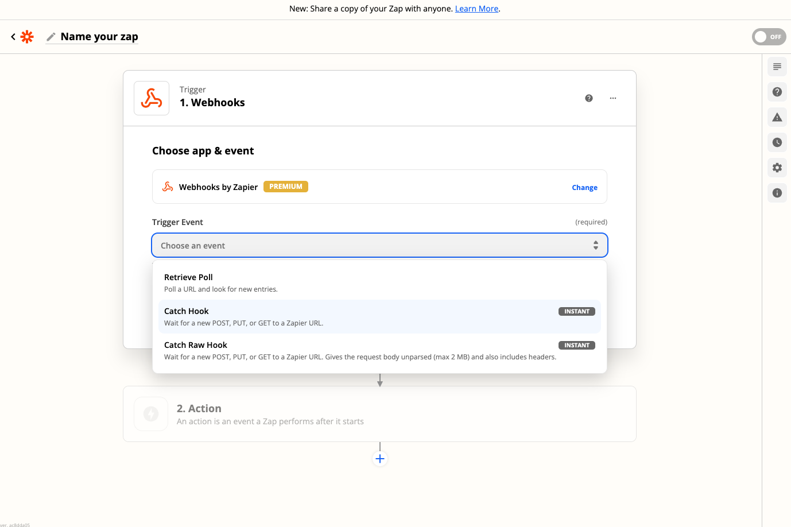
Task: Follow the Learn More link in banner
Action: [x=476, y=9]
